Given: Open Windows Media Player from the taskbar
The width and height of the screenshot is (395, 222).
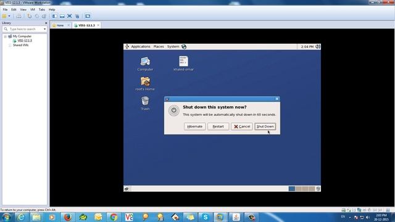Looking at the screenshot, I should [52, 217].
